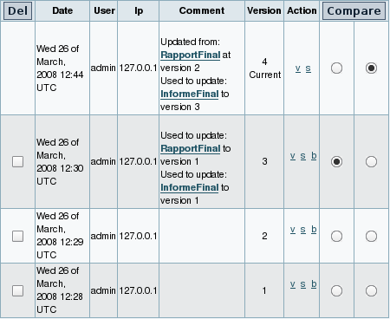Click the Del button
Screen dimensions: 390x319
tap(17, 11)
